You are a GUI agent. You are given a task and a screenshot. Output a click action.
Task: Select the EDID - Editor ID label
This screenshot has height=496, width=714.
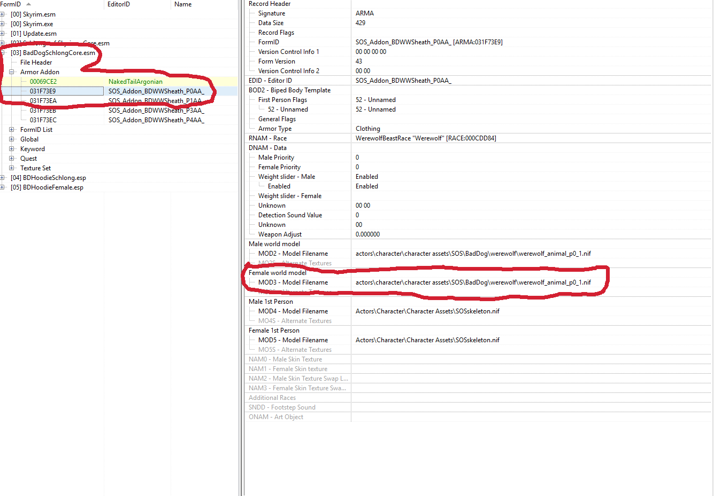270,81
